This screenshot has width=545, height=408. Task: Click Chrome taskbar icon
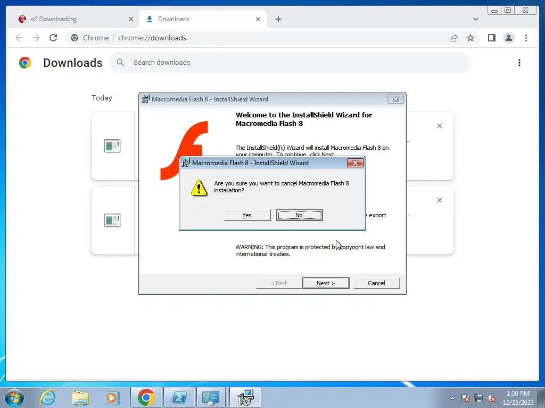(146, 397)
